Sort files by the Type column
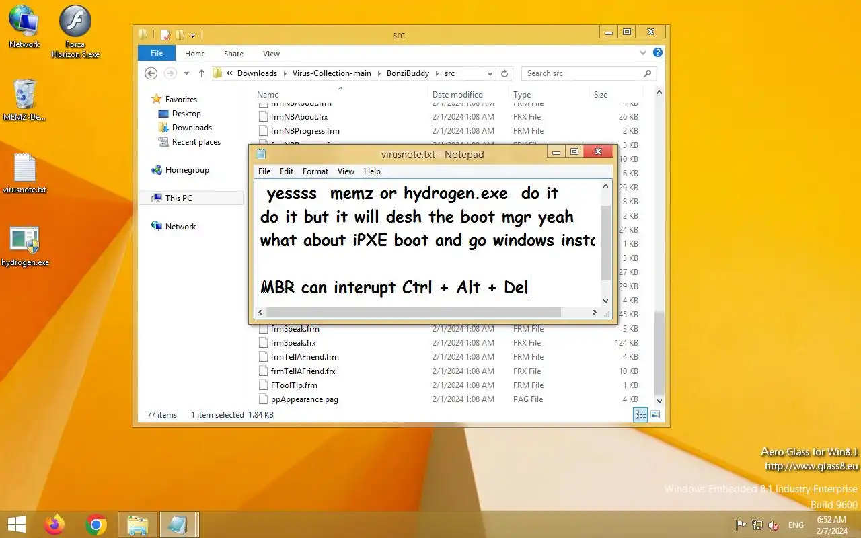Image resolution: width=861 pixels, height=538 pixels. [x=548, y=95]
